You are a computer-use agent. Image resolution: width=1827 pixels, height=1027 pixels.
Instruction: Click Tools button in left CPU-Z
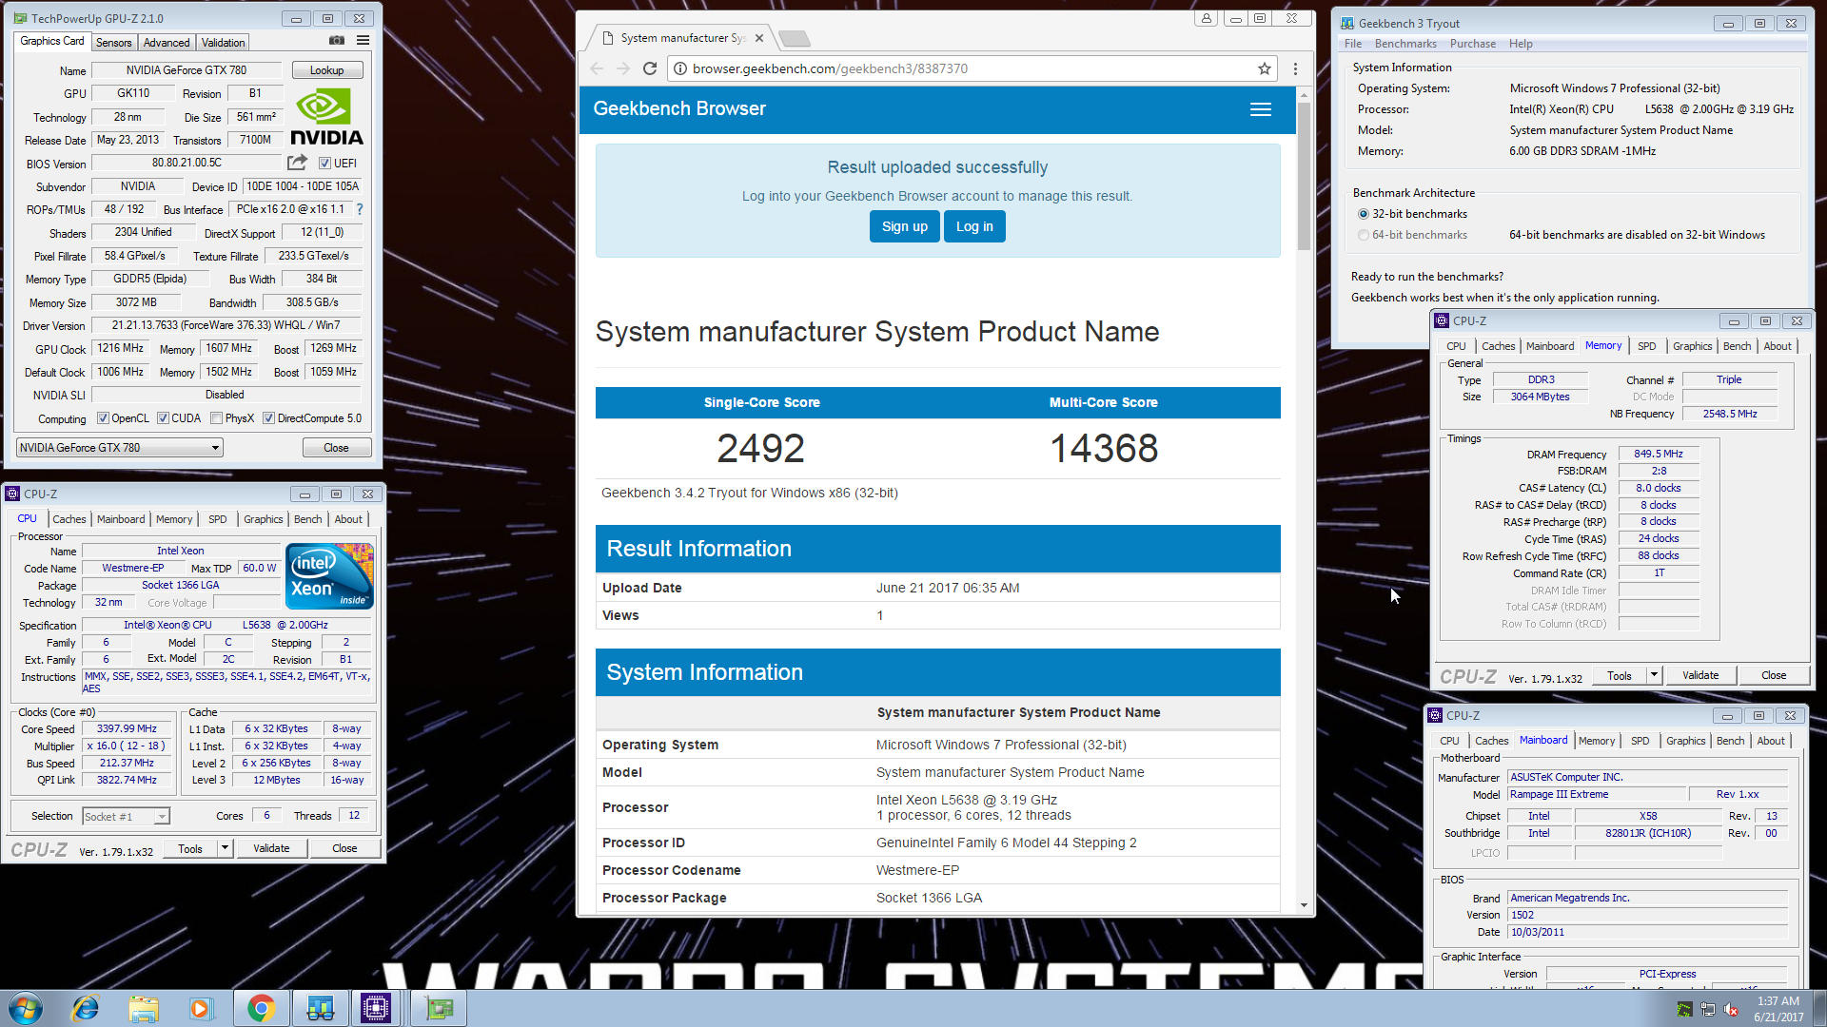(190, 848)
